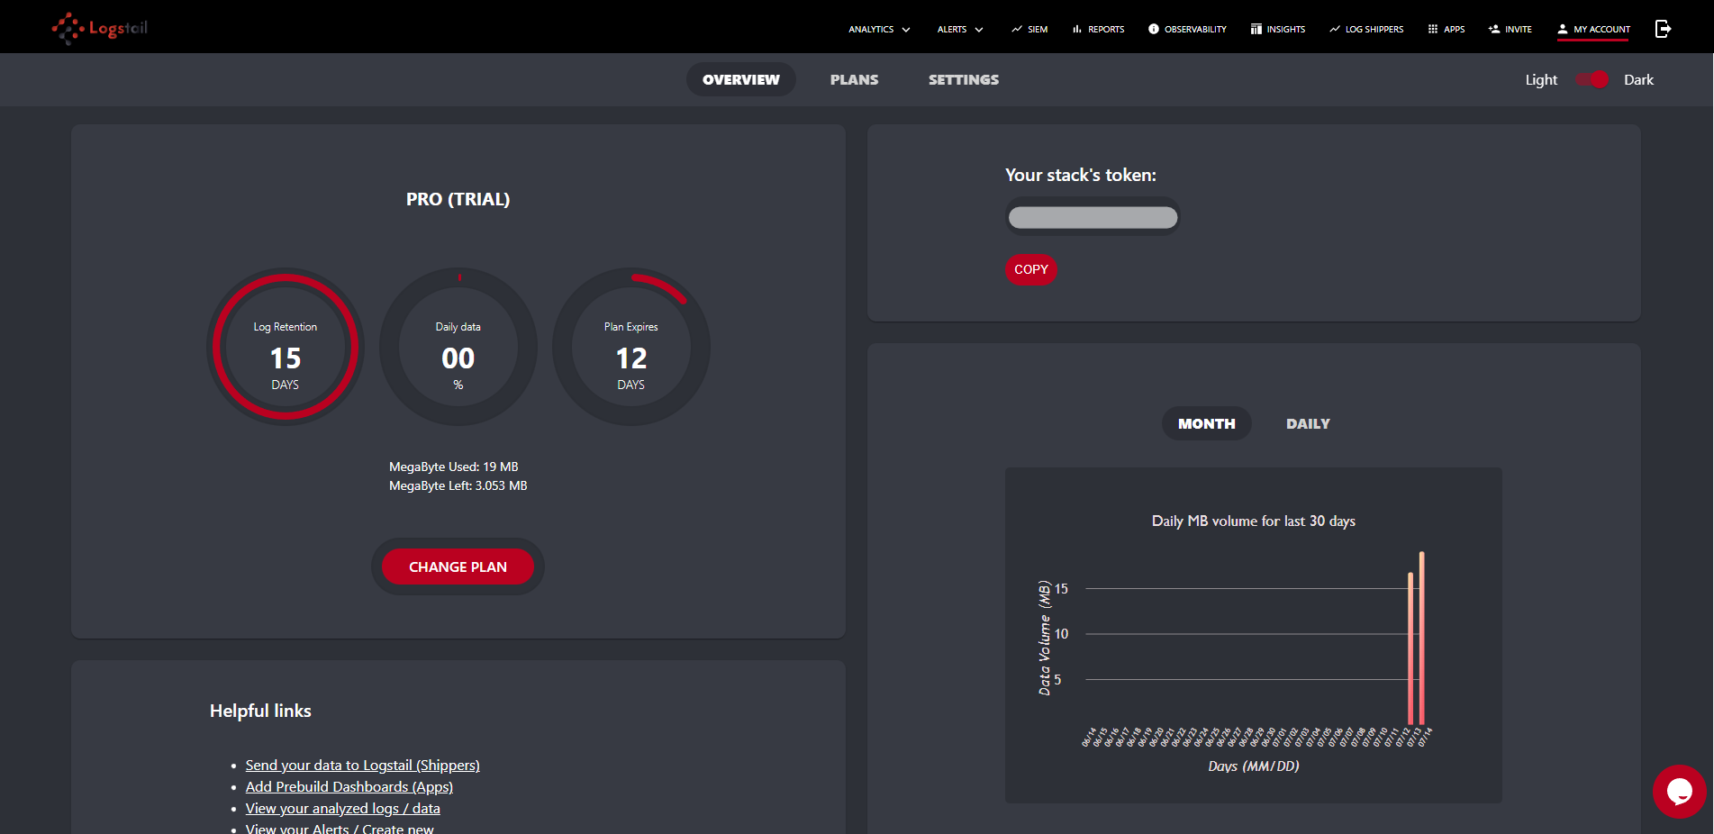
Task: Click the Helpful links heading
Action: (260, 711)
